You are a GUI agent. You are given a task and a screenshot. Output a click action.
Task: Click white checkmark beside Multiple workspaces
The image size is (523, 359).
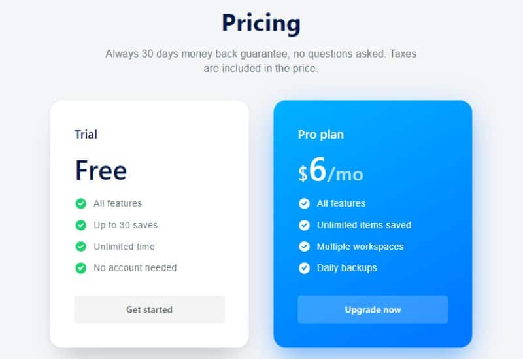coord(304,247)
